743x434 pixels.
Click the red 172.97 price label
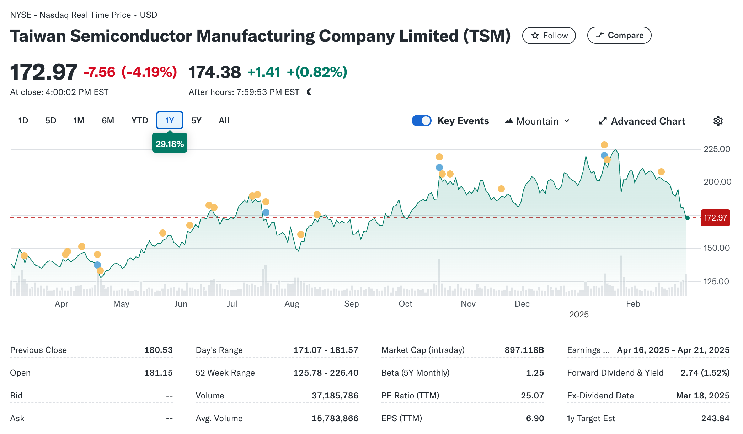[x=715, y=218]
